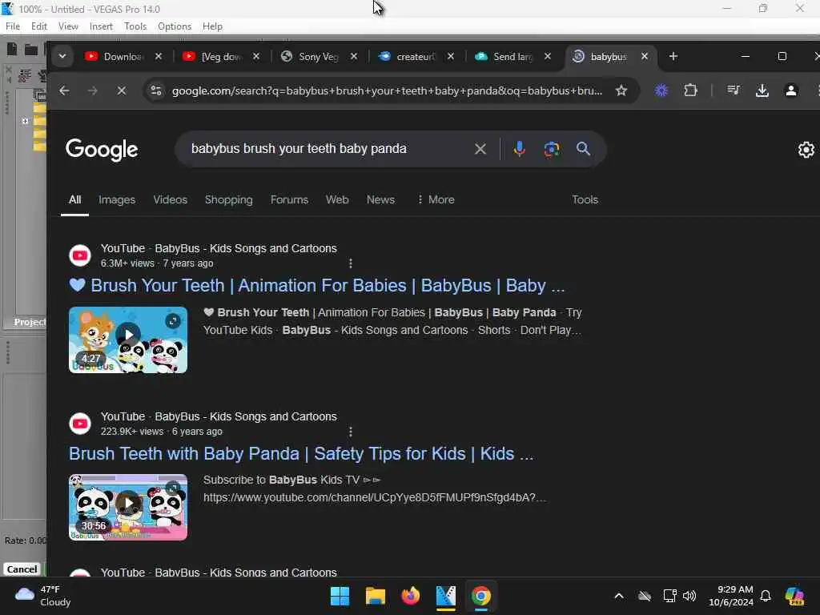Image resolution: width=820 pixels, height=615 pixels.
Task: Open the Extensions puzzle icon
Action: click(x=690, y=90)
